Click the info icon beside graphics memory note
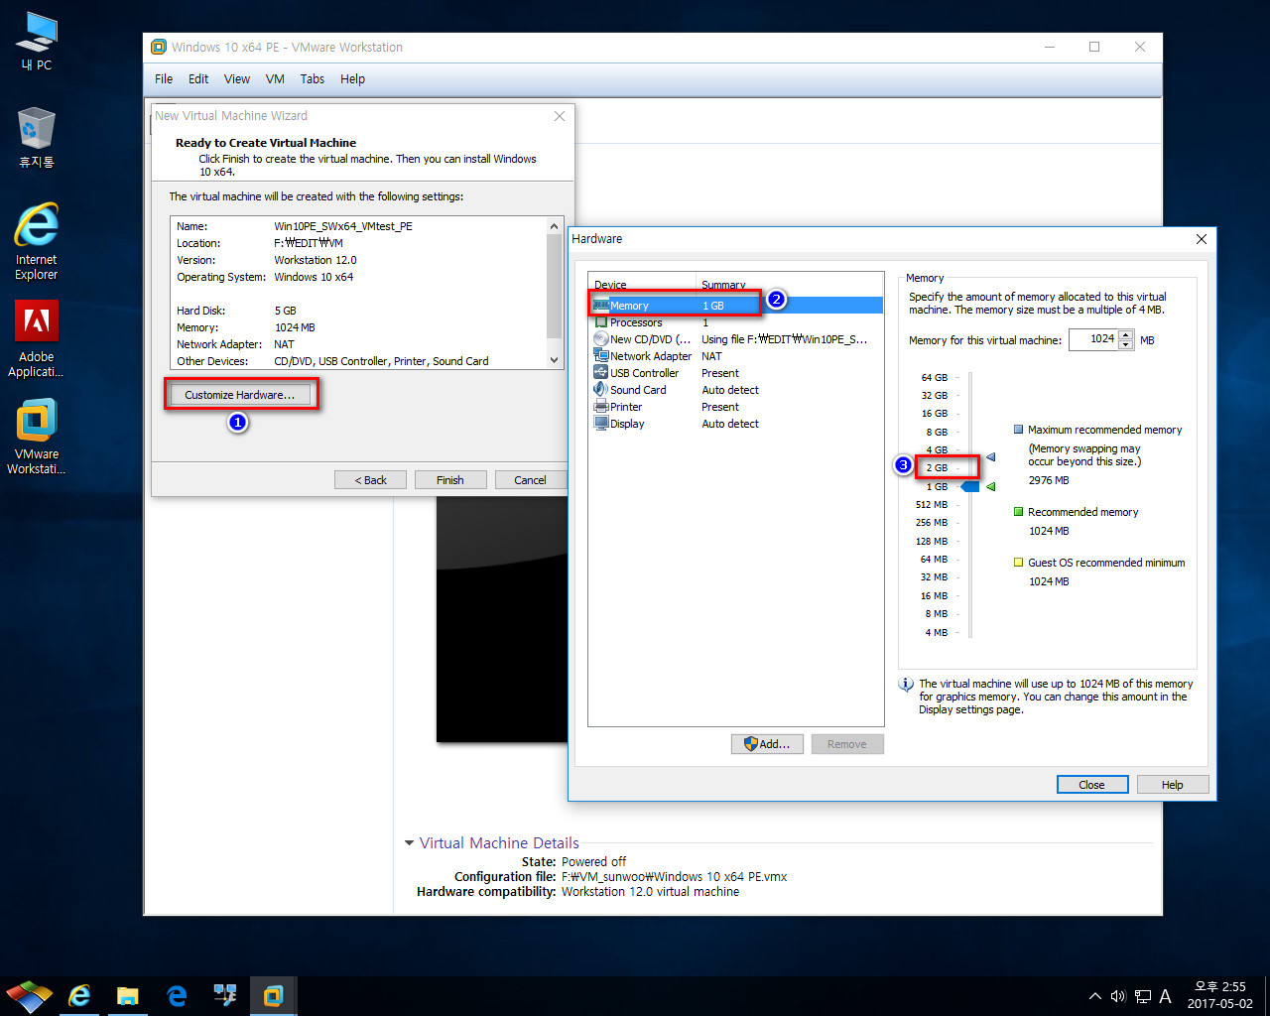 tap(906, 685)
